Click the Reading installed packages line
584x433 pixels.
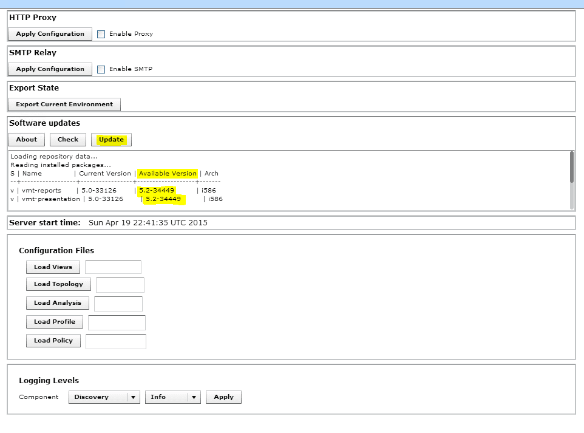point(61,165)
